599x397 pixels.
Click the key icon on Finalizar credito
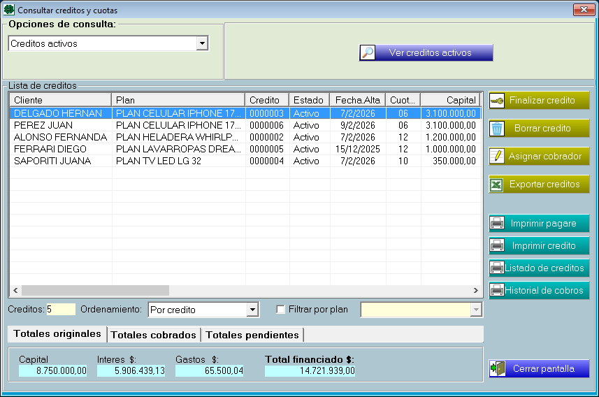(x=497, y=101)
